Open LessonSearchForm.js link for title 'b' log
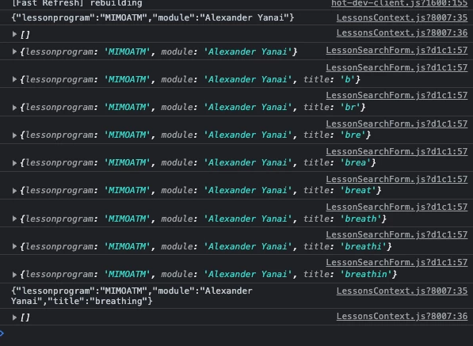Viewport: 473px width, 346px height. click(x=397, y=67)
